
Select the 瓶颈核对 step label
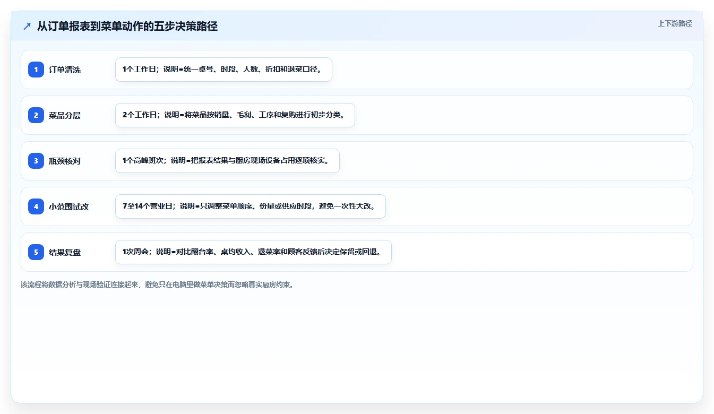coord(65,161)
